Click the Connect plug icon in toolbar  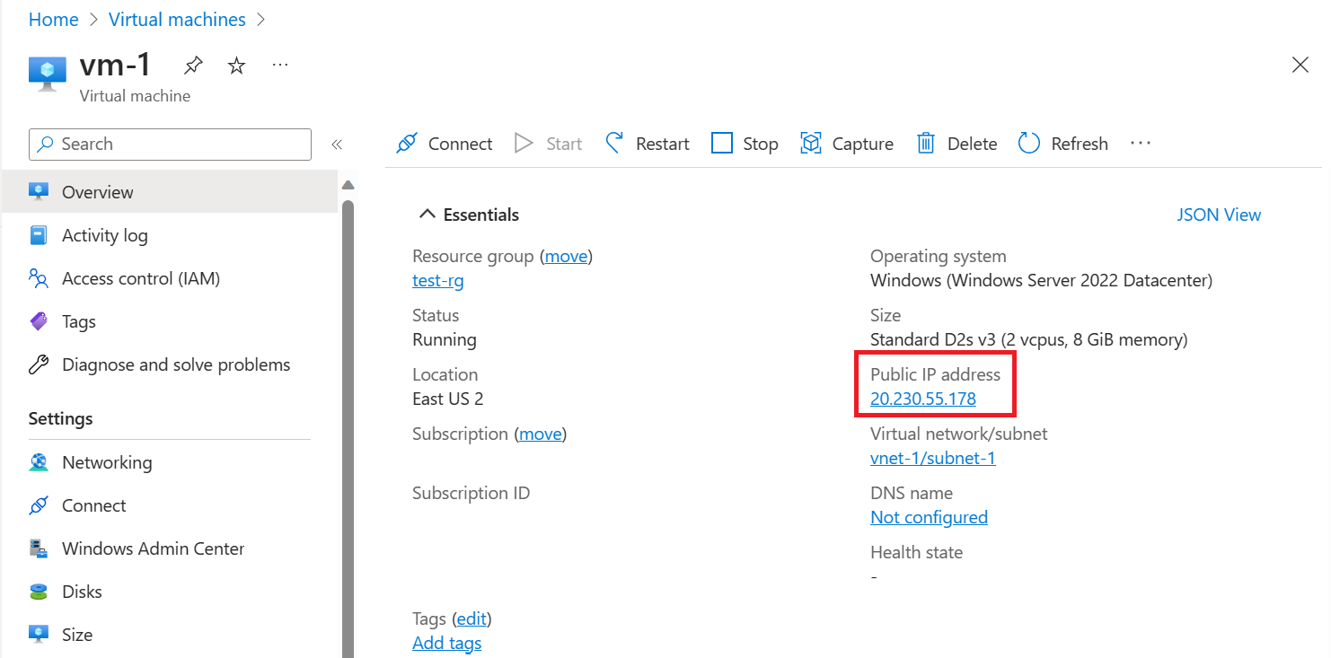[x=407, y=144]
